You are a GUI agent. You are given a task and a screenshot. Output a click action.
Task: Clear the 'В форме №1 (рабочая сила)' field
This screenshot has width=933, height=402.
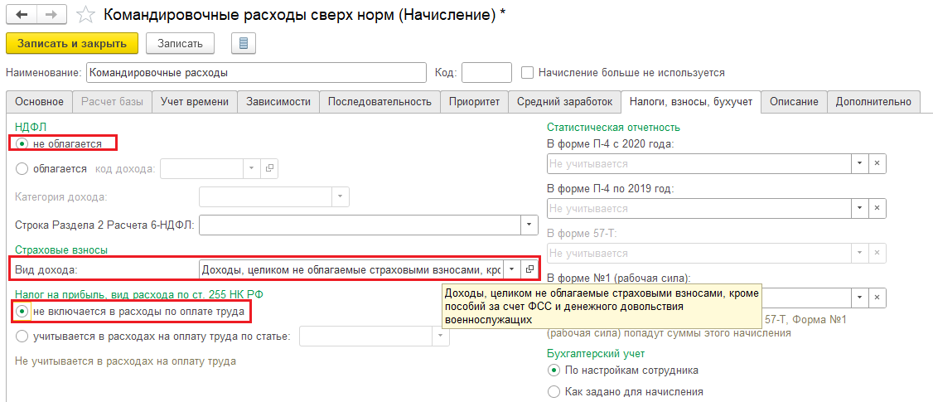[x=877, y=297]
